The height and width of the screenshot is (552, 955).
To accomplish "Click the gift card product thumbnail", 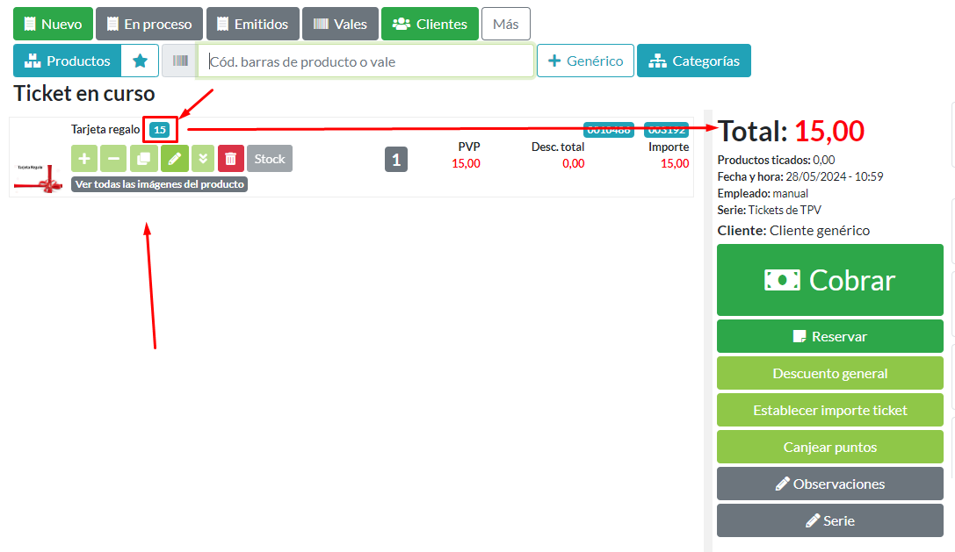I will coord(39,167).
